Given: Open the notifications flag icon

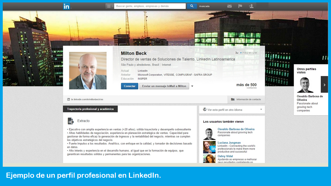Looking at the screenshot, I should 240,6.
